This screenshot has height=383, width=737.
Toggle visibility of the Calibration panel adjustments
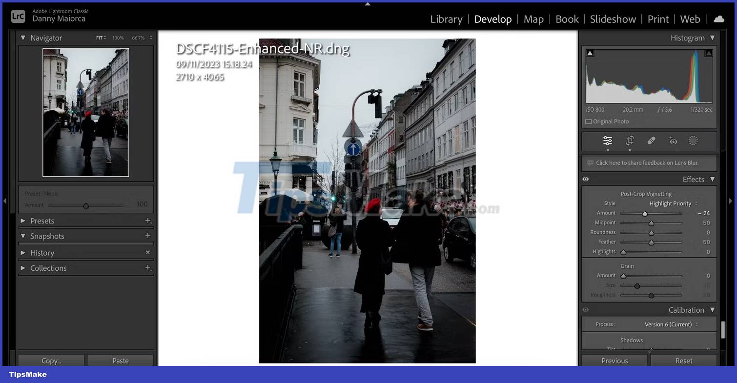[585, 310]
